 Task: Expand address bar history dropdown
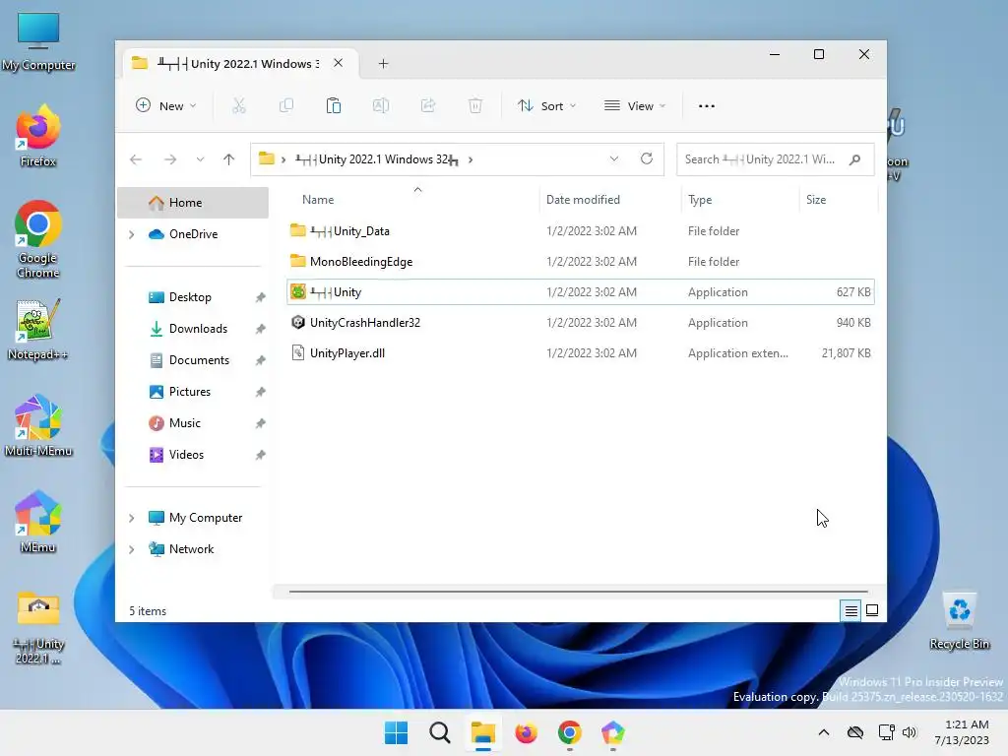click(614, 158)
